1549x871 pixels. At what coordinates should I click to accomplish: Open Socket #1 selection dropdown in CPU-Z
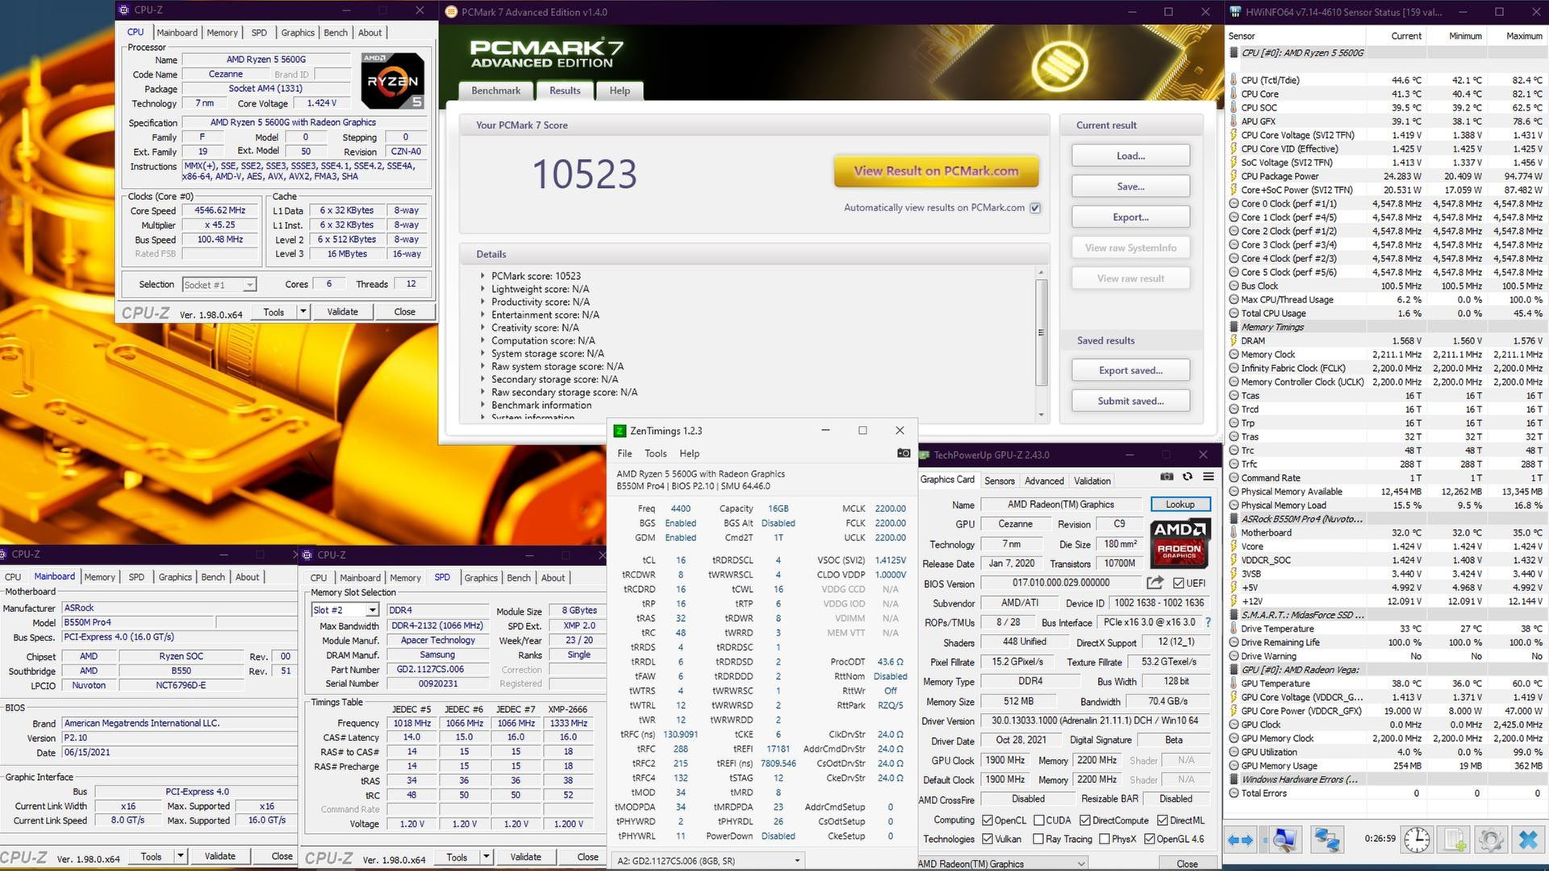tap(249, 285)
